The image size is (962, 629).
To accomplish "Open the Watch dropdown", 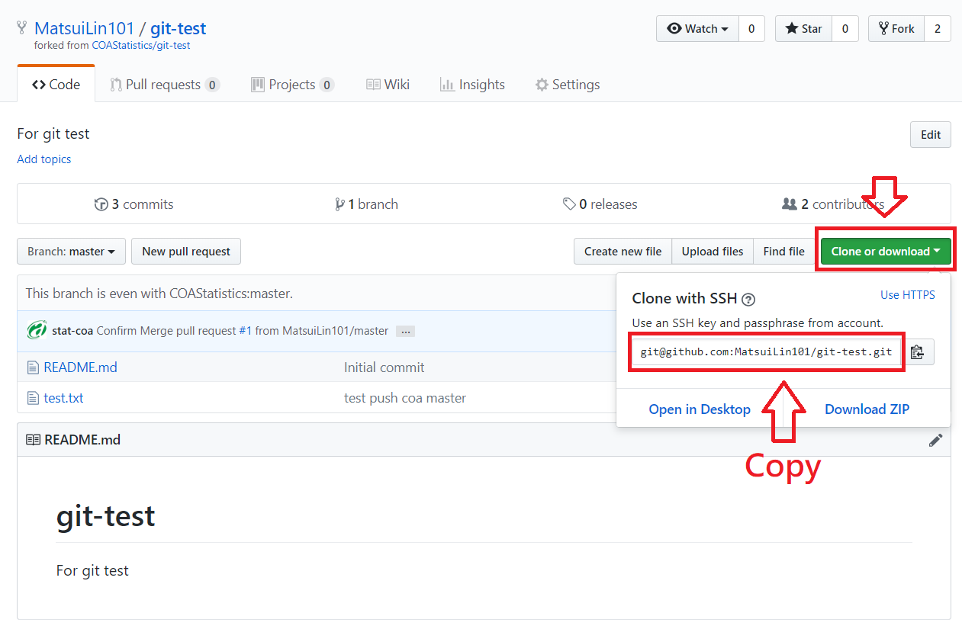I will (697, 29).
